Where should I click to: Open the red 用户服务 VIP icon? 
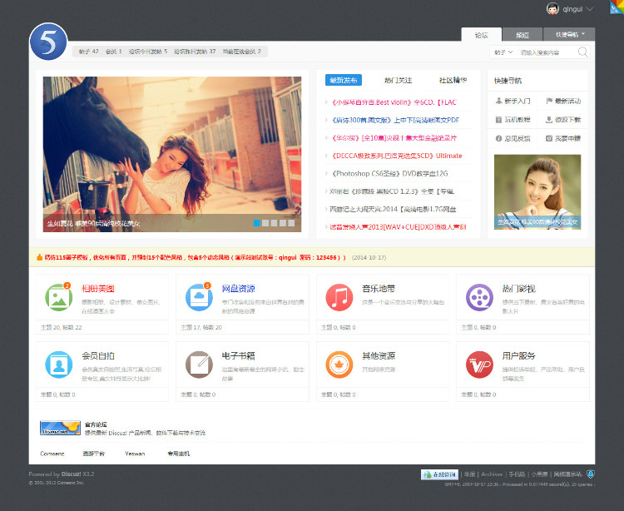click(479, 365)
